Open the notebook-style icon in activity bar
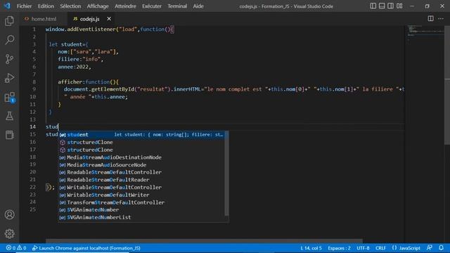The image size is (450, 253). point(9,135)
